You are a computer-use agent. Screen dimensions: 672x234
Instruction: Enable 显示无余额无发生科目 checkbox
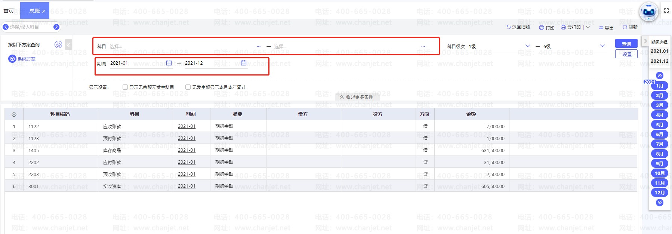point(125,87)
